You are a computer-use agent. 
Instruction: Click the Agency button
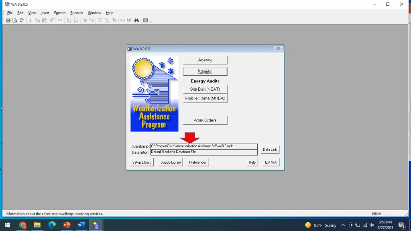tap(205, 60)
